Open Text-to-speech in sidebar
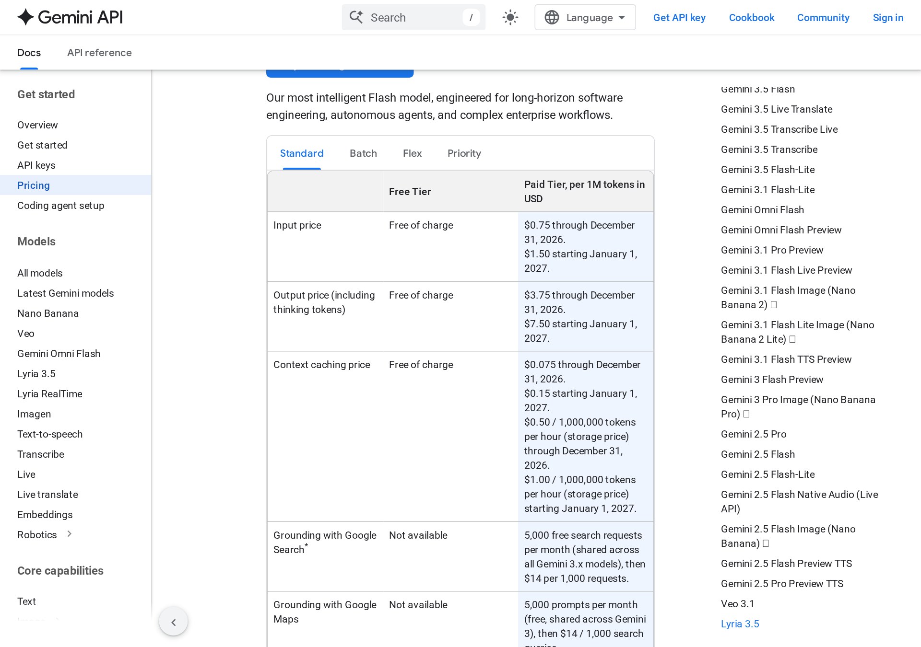This screenshot has height=647, width=921. (x=50, y=434)
